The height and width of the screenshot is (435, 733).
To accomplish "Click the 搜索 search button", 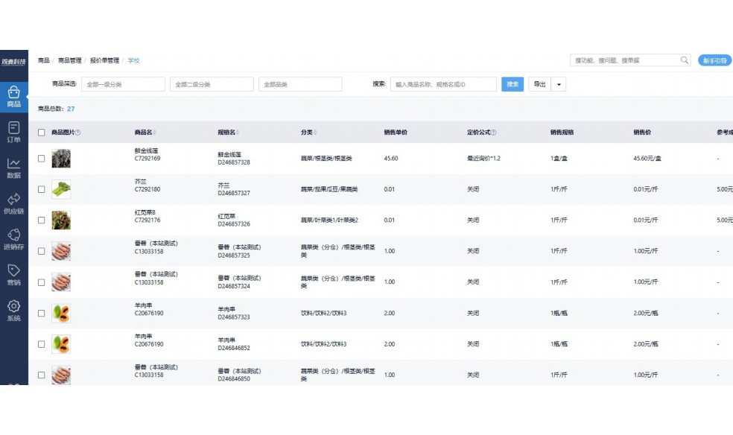I will pyautogui.click(x=513, y=84).
